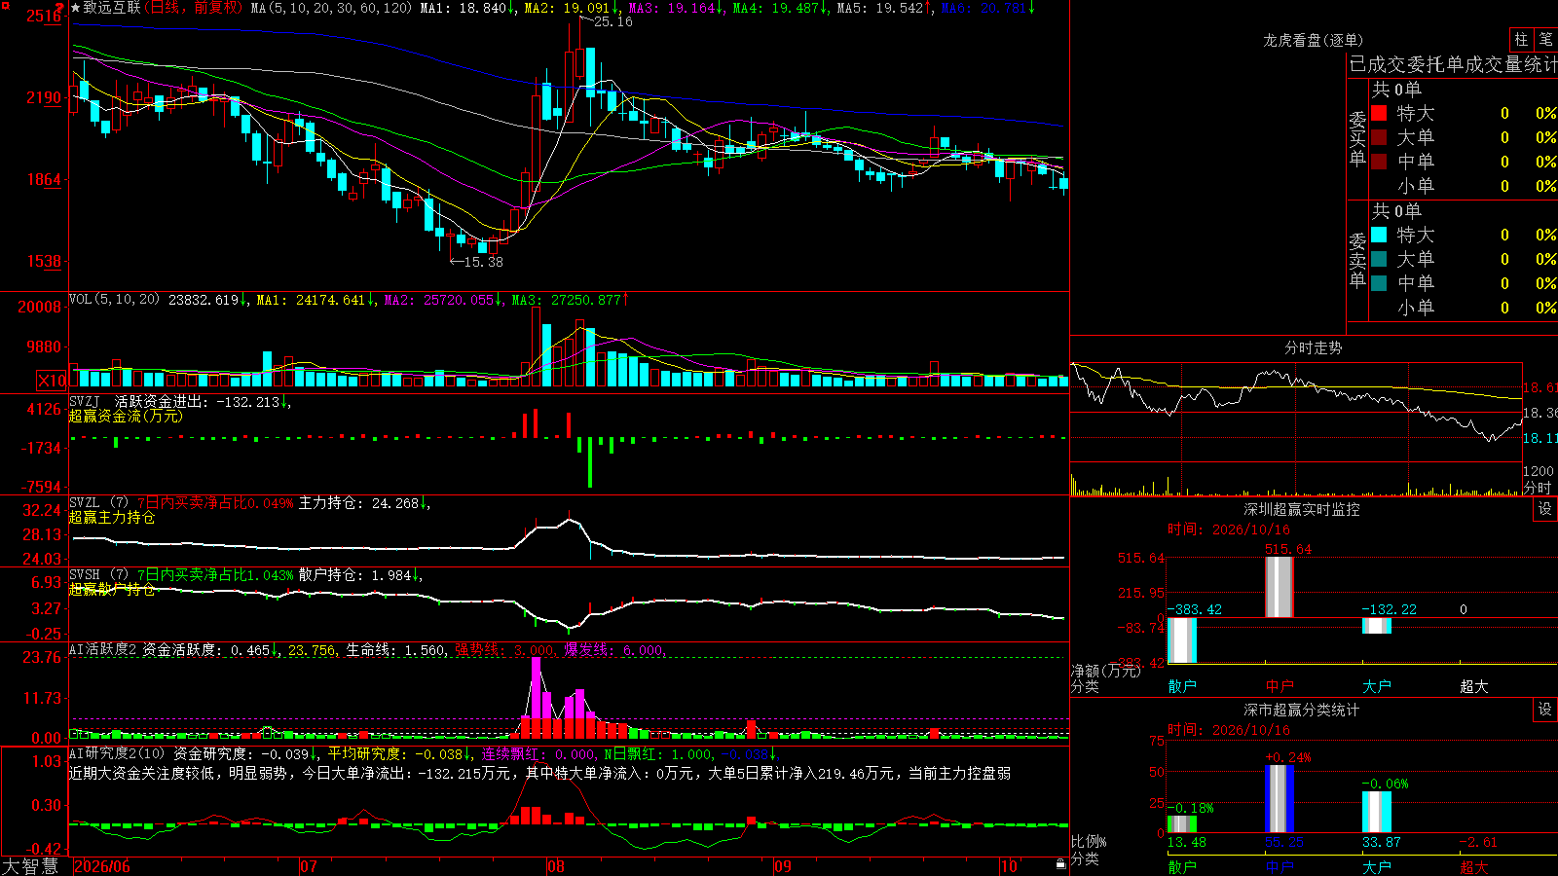Open 设 settings for 深圳超赢实时监控 panel
1558x876 pixels.
click(1545, 509)
